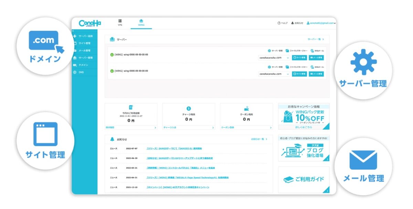Collapse the left sidebar with the chevron

coord(73,31)
